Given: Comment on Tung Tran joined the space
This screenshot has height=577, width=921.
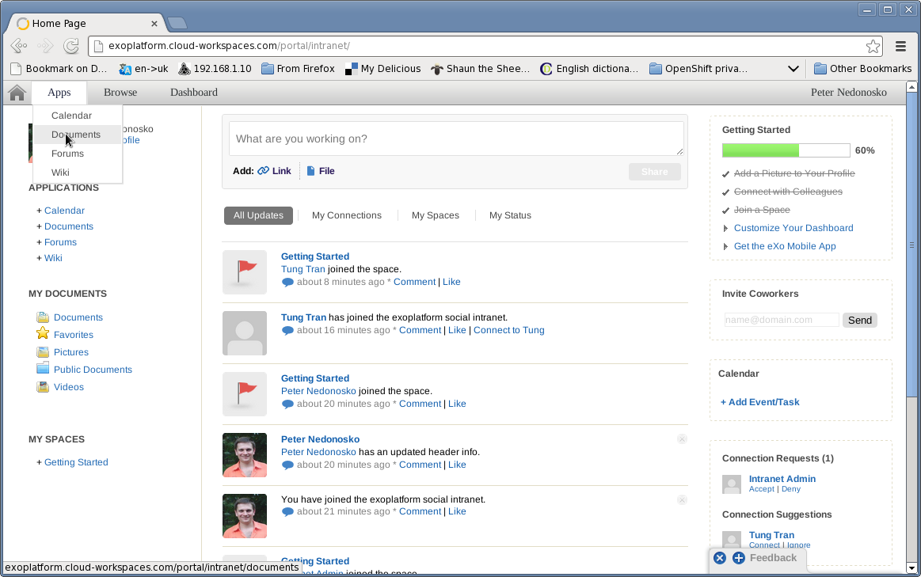Looking at the screenshot, I should tap(414, 282).
